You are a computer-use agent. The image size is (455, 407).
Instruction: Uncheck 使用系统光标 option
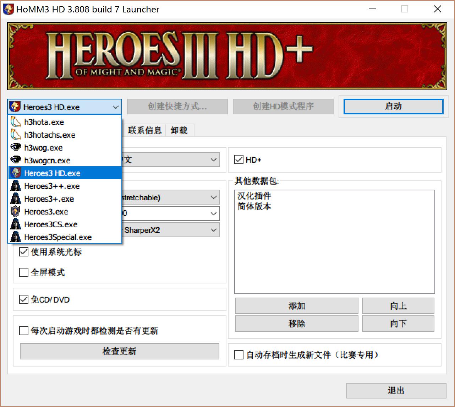point(24,252)
